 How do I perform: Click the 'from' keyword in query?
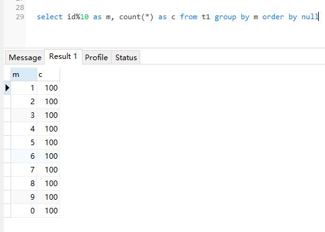tap(189, 17)
